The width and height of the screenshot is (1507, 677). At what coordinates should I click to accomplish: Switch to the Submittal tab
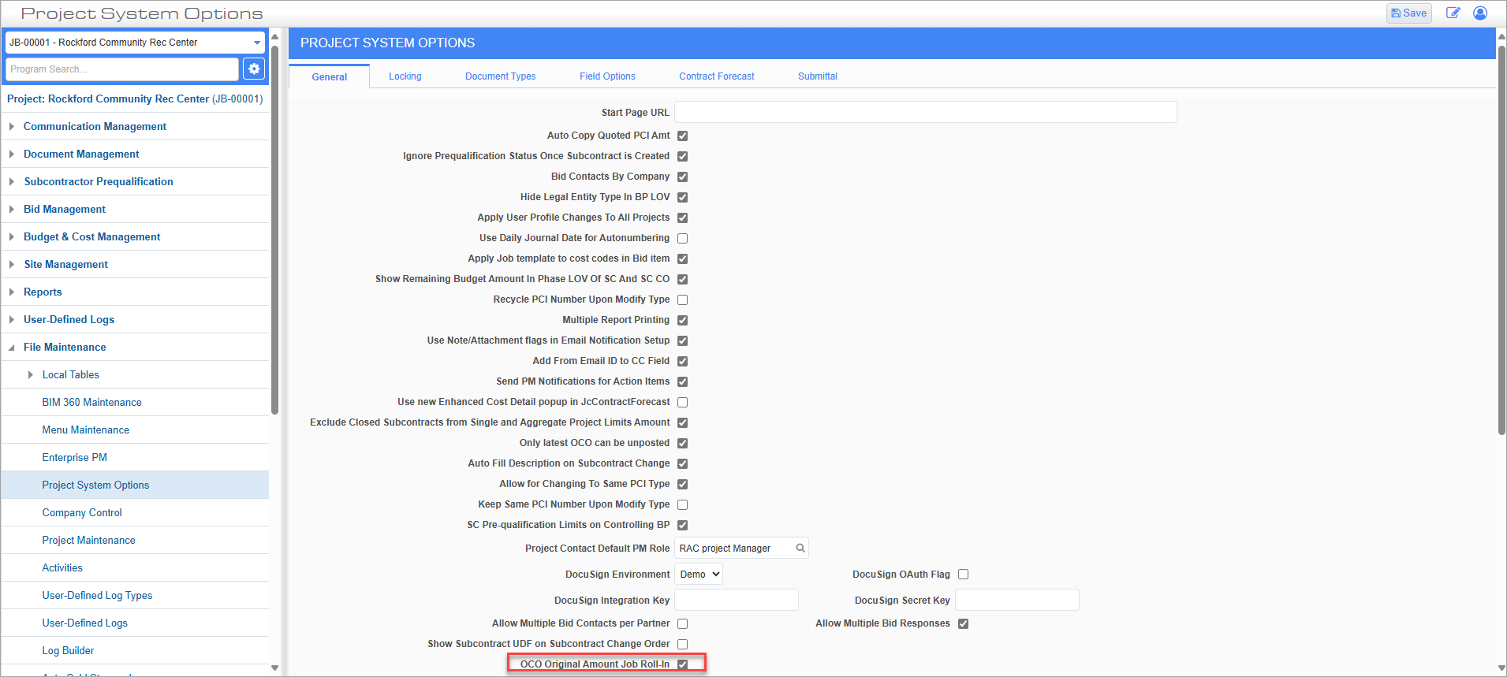817,76
